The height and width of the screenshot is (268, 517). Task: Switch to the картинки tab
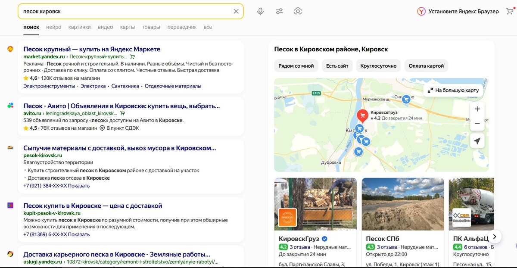79,27
